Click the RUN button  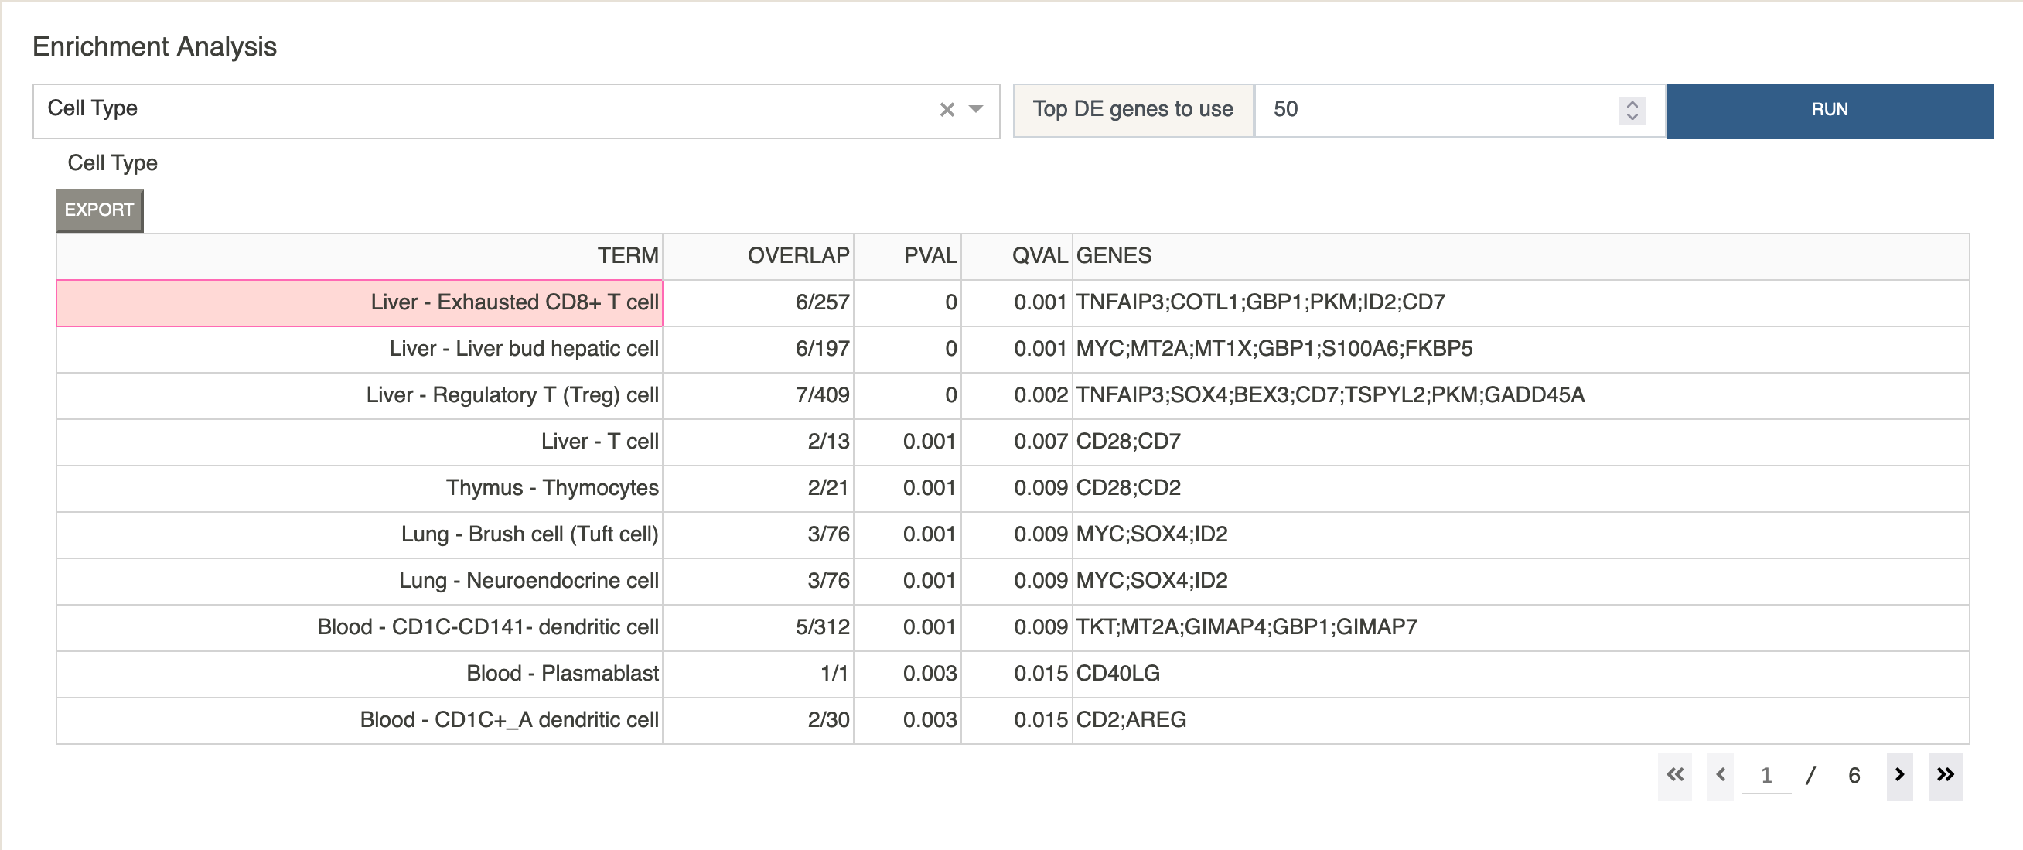pos(1829,111)
